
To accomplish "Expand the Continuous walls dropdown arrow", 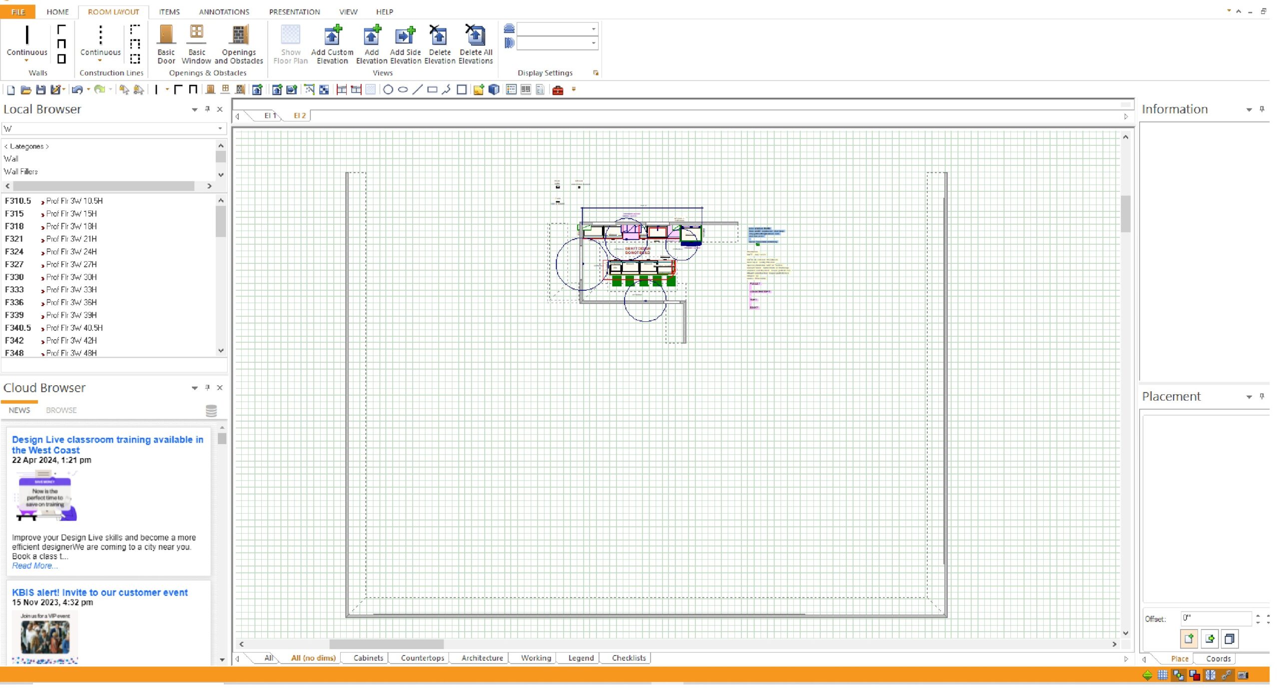I will tap(26, 60).
